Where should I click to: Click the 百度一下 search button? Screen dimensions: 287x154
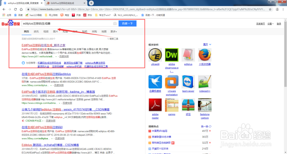(x=127, y=23)
